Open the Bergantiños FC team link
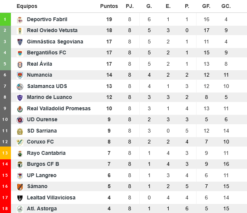Screen dimensions: 247x213 [46, 52]
